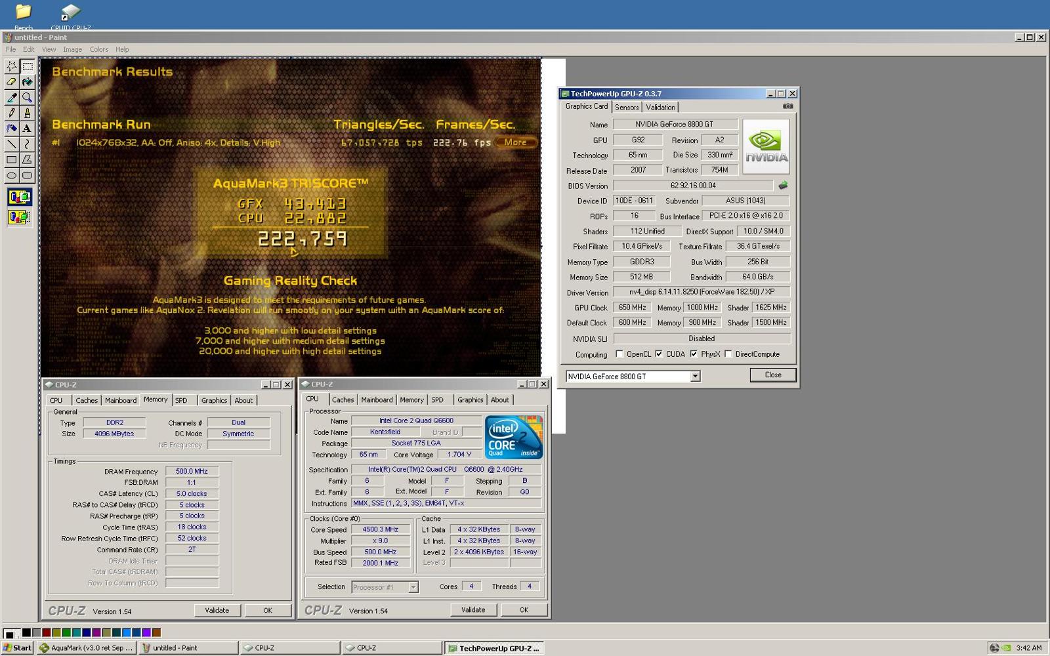Open About tab in Memory CPU-Z window
The width and height of the screenshot is (1050, 656).
coord(243,400)
